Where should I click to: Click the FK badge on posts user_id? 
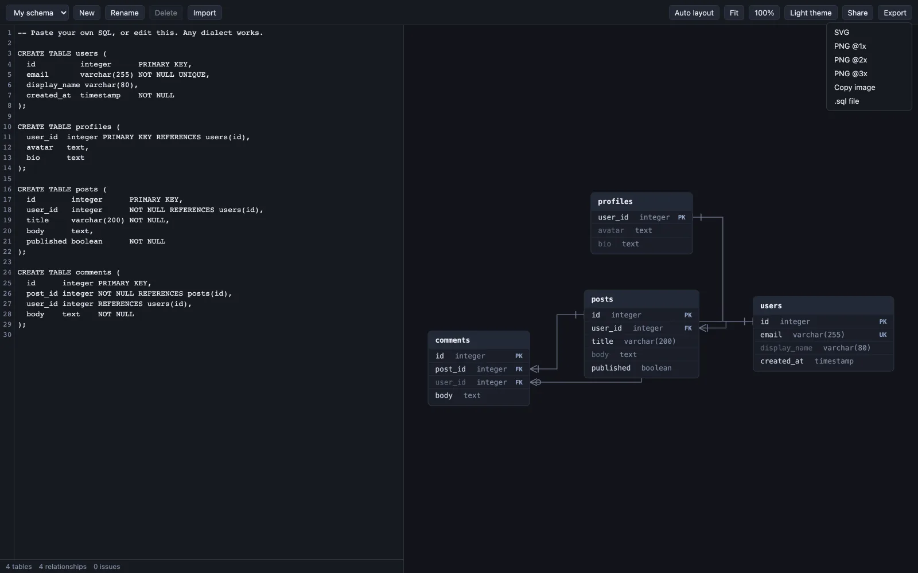pos(688,328)
